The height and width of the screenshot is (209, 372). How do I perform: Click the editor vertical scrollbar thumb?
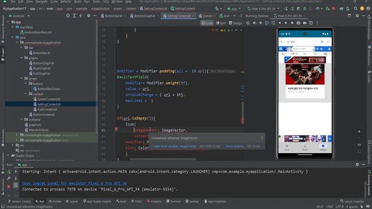[x=242, y=113]
